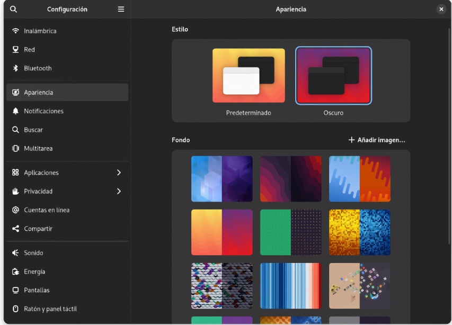This screenshot has width=452, height=325.
Task: Click the Multitarea icon
Action: (x=15, y=149)
